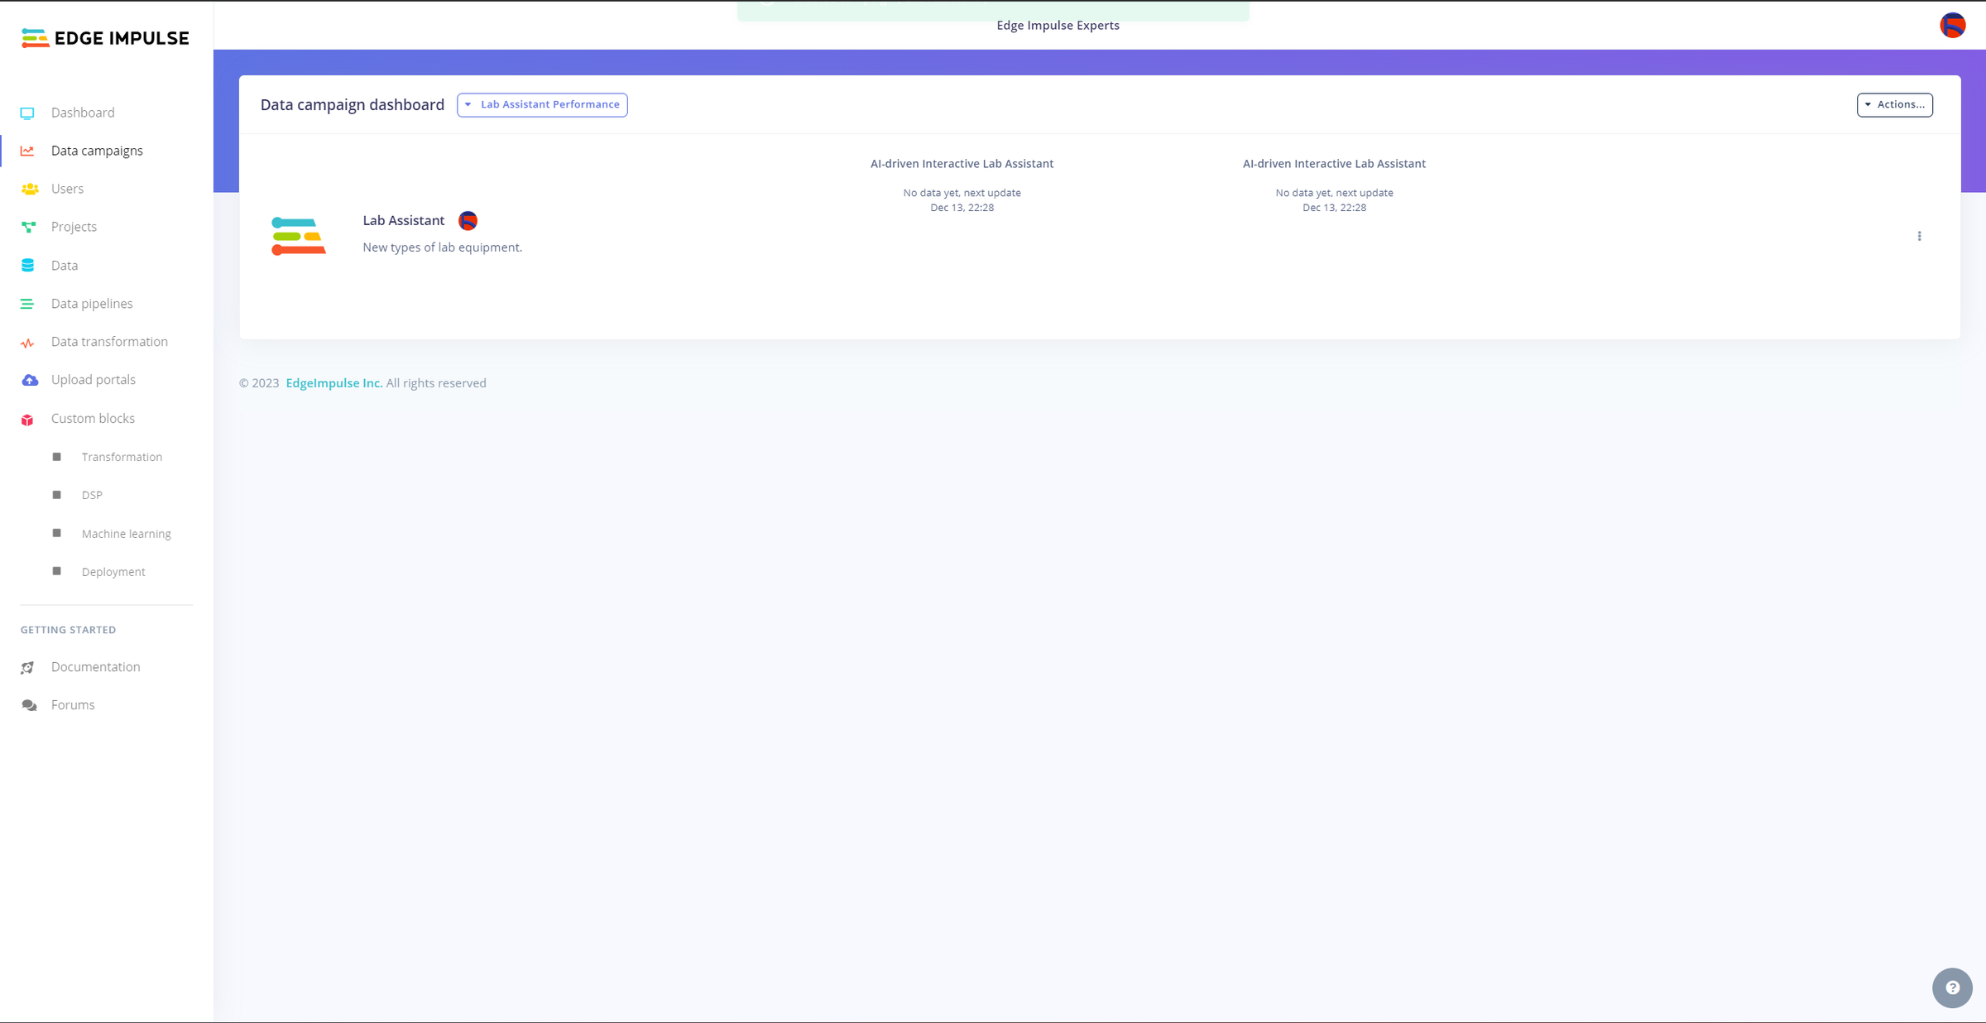Viewport: 1986px width, 1023px height.
Task: Click the Data pipelines lines icon
Action: point(27,304)
